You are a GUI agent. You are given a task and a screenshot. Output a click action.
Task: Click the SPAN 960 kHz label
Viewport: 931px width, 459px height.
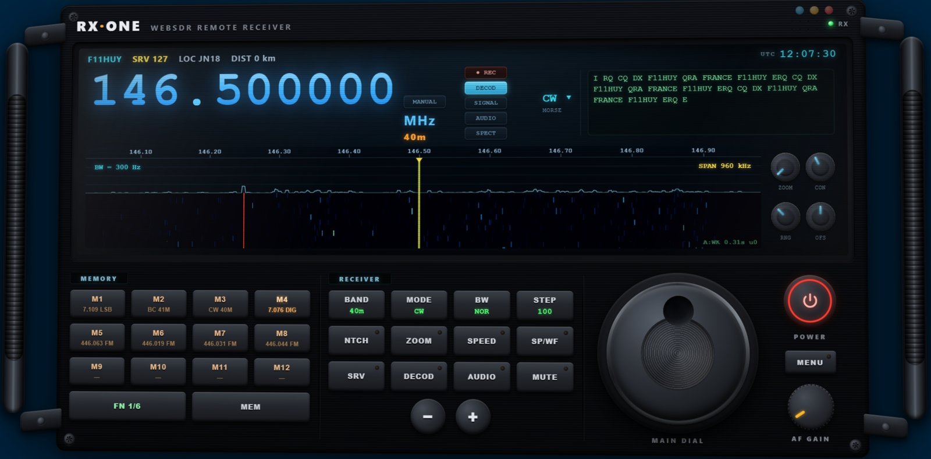point(724,166)
